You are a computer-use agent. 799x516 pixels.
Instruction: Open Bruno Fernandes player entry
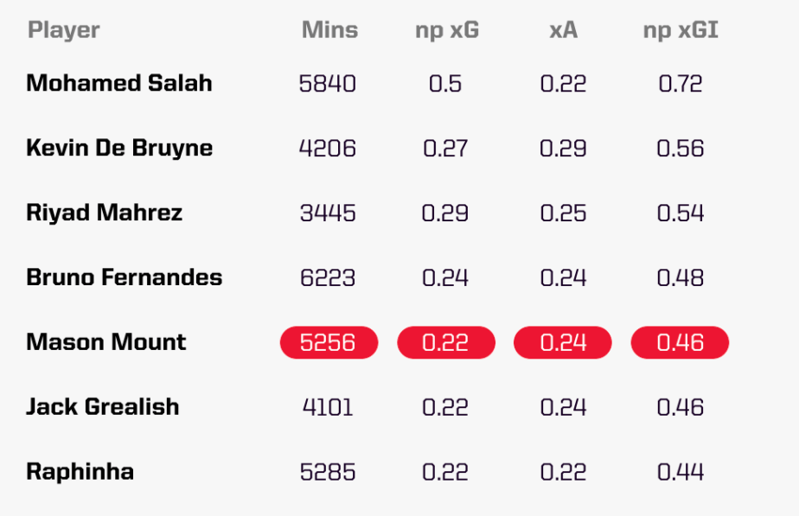125,277
